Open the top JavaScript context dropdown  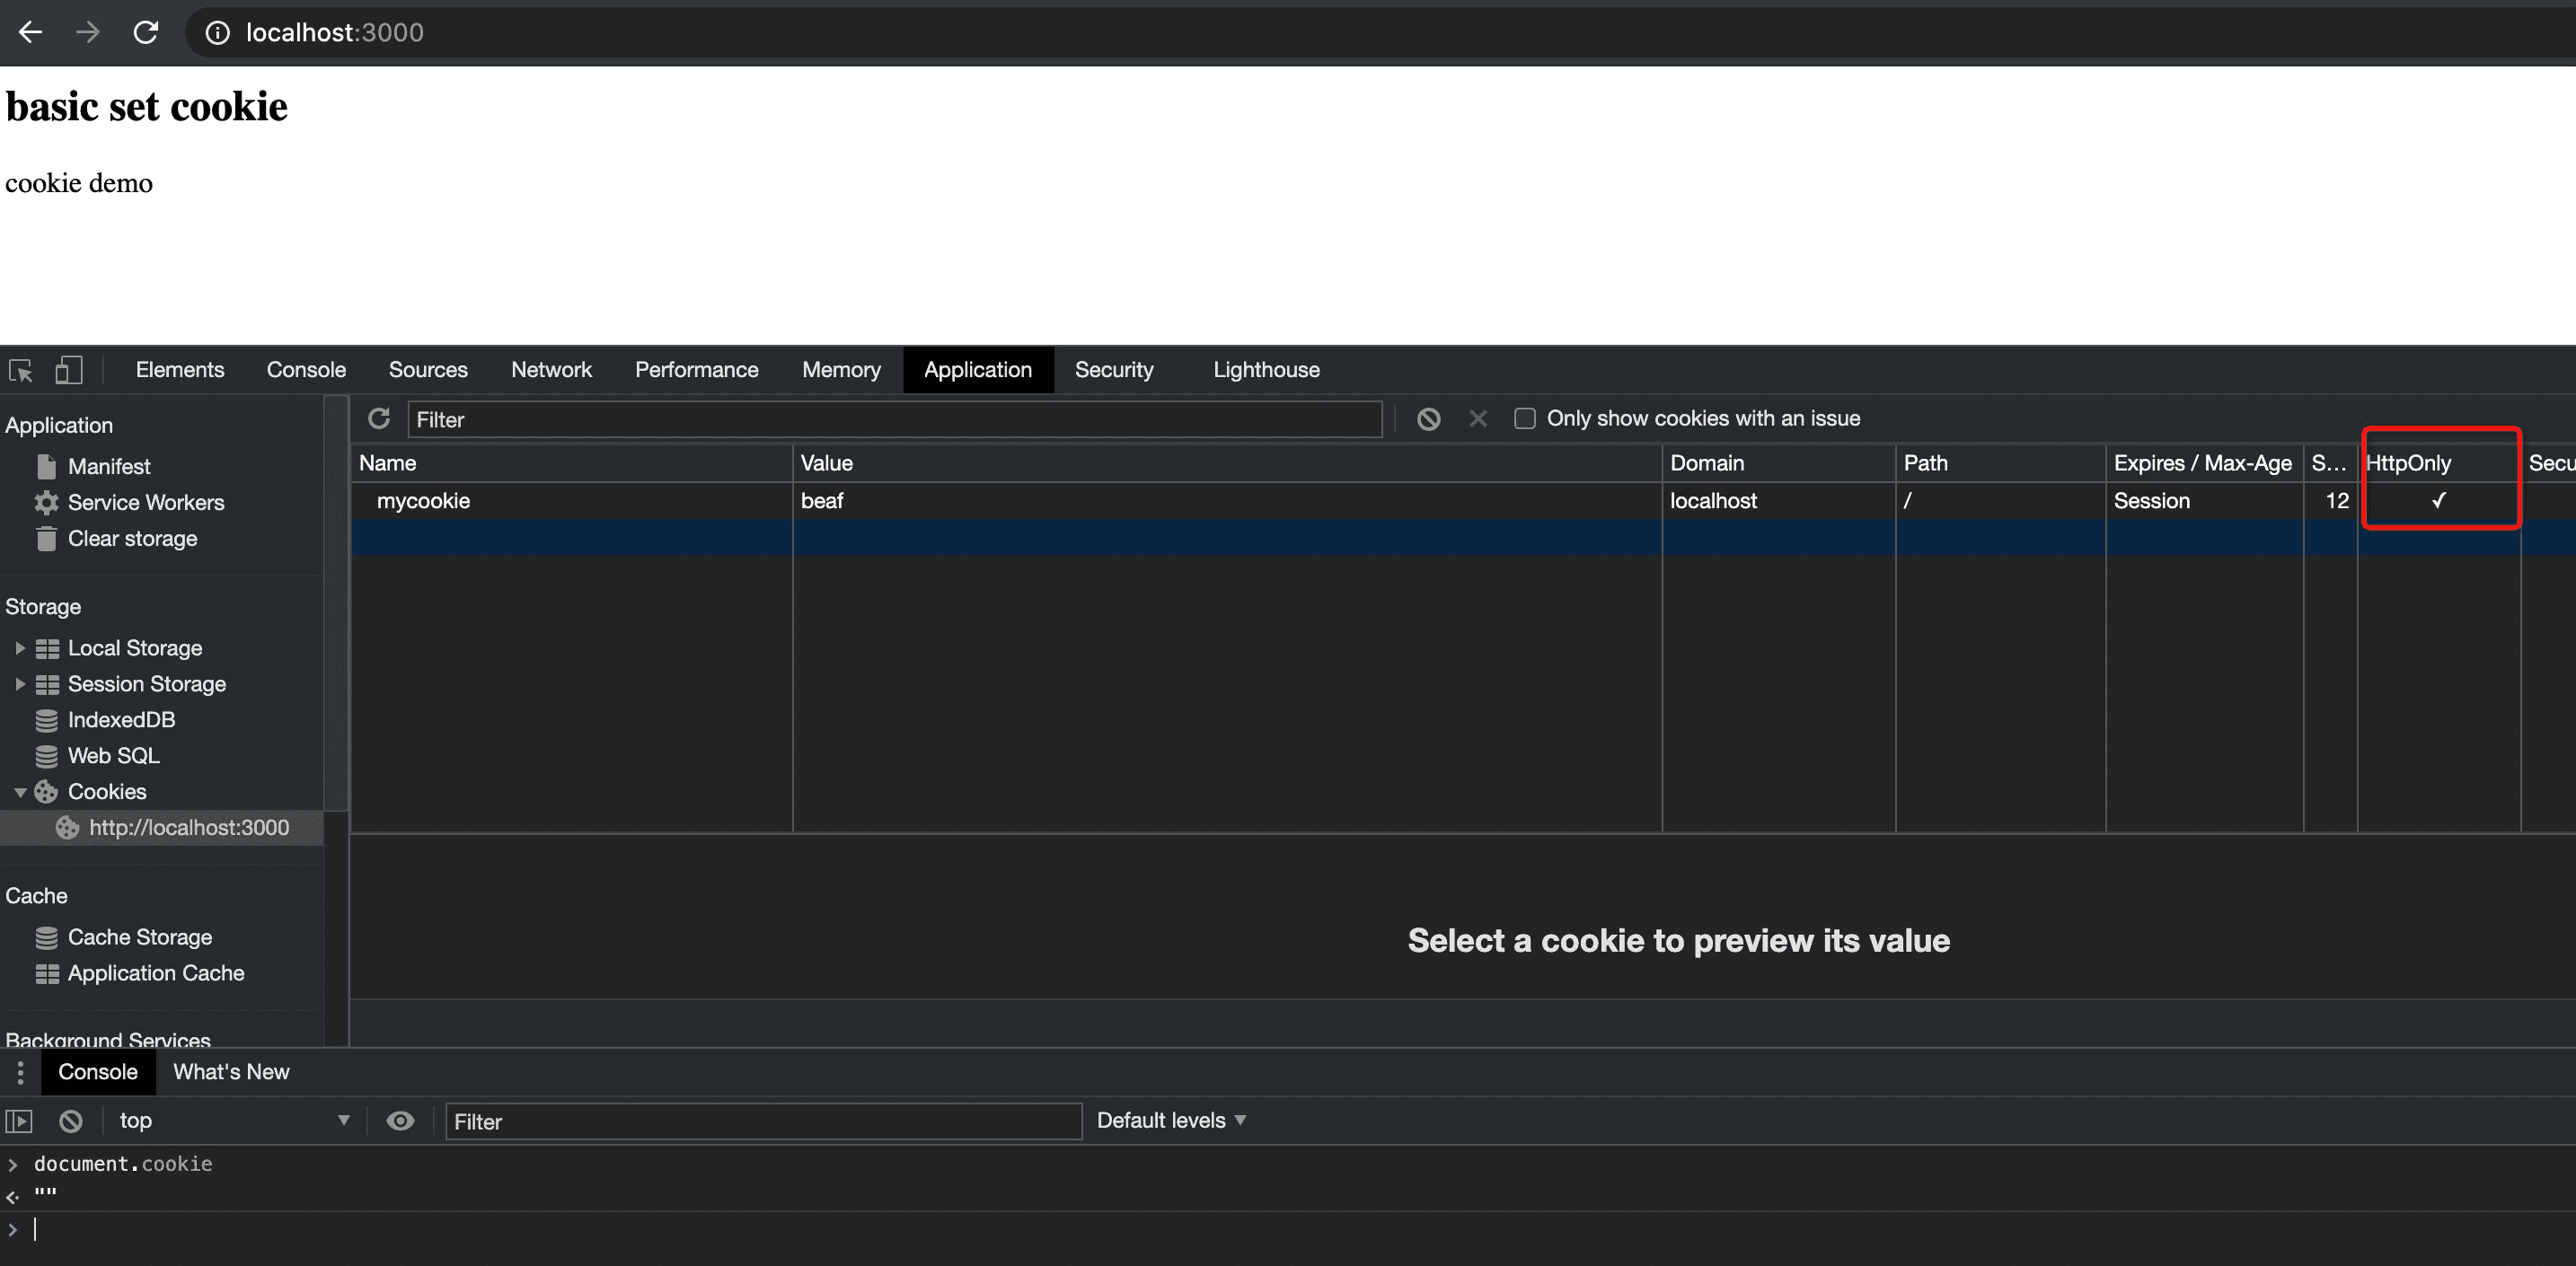click(233, 1121)
